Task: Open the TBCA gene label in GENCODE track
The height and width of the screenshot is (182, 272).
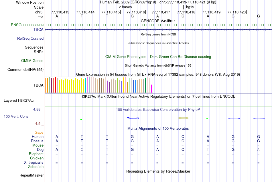Action: pos(39,30)
